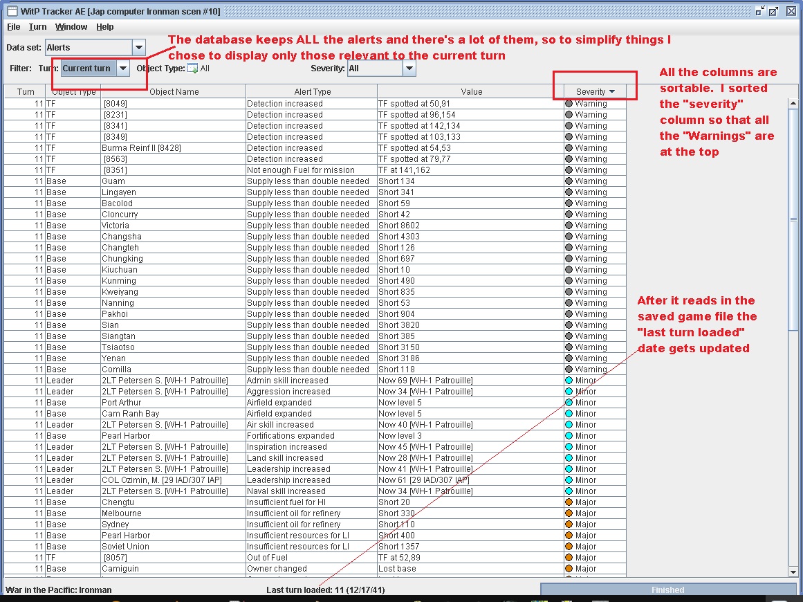
Task: Click the maximize internal window button
Action: [773, 11]
